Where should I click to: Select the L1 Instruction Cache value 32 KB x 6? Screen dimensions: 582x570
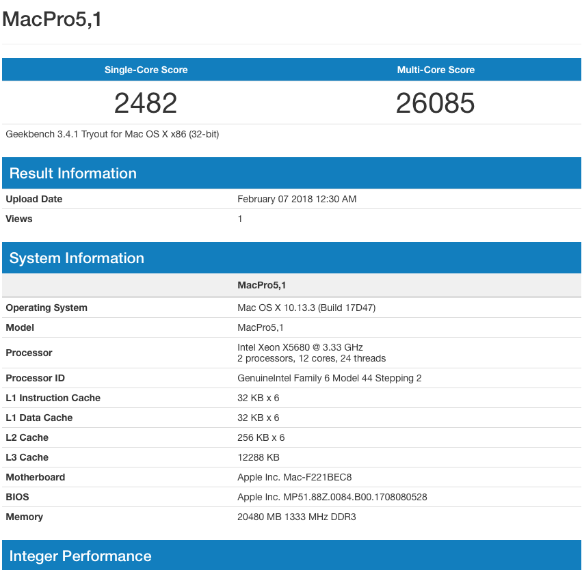[x=259, y=398]
